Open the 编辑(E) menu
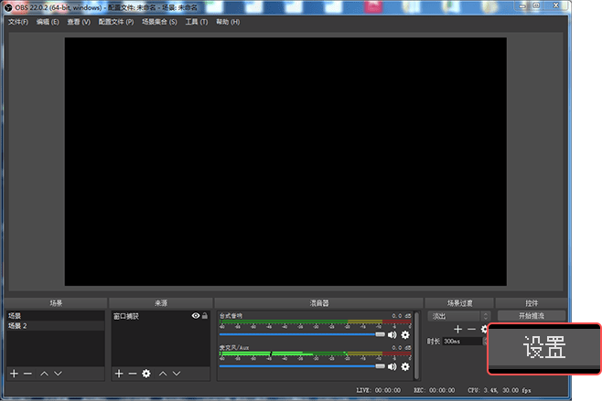602x401 pixels. [48, 22]
